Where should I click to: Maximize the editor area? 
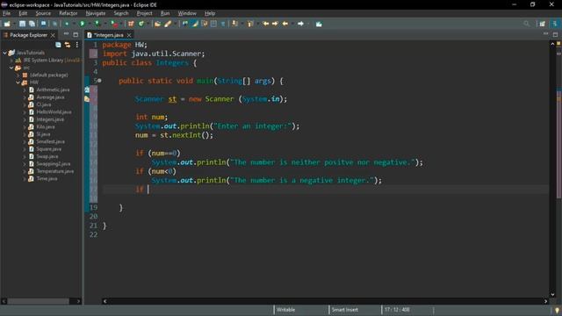(x=555, y=34)
